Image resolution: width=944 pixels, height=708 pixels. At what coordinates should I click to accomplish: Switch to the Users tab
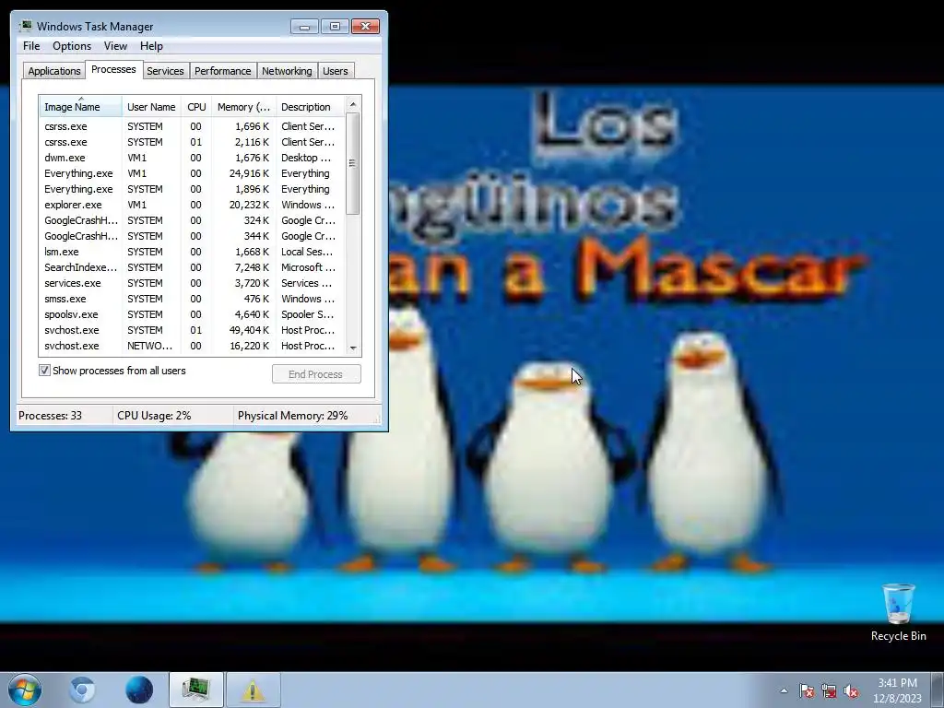(335, 71)
